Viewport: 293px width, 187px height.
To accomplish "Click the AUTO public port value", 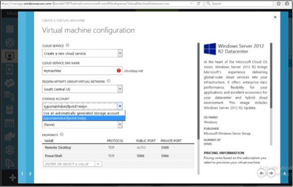I will click(141, 147).
